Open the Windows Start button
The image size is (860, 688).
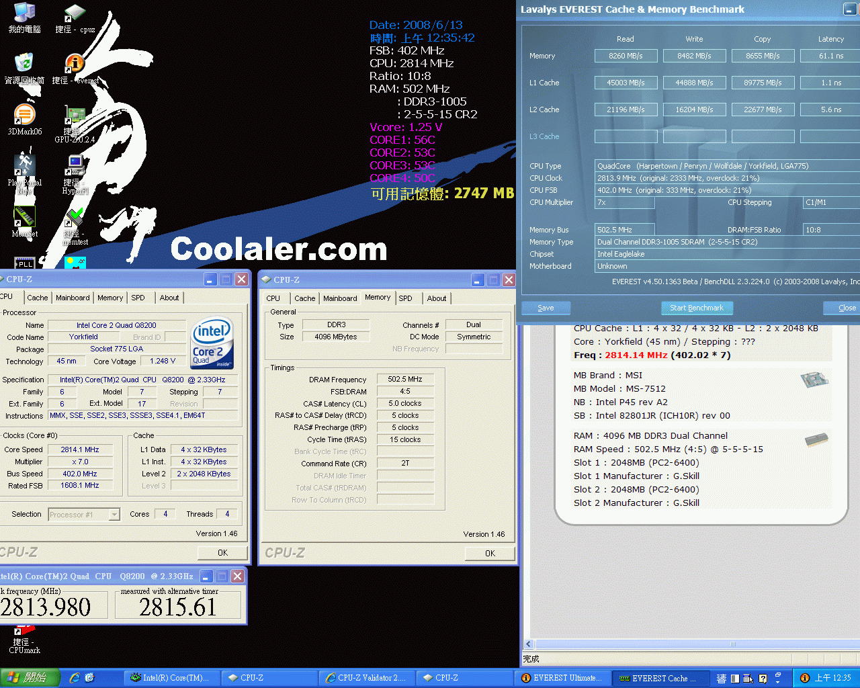pos(30,678)
